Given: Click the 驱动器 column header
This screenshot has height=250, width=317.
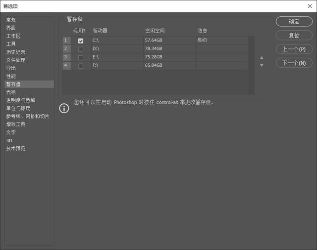Looking at the screenshot, I should pos(100,31).
